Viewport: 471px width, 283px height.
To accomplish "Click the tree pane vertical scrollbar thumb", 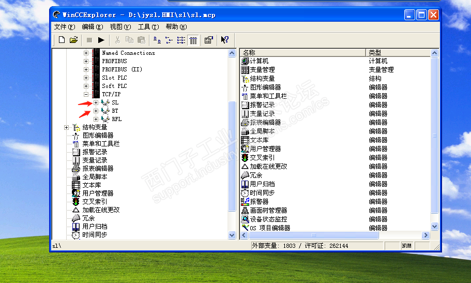I will click(232, 156).
